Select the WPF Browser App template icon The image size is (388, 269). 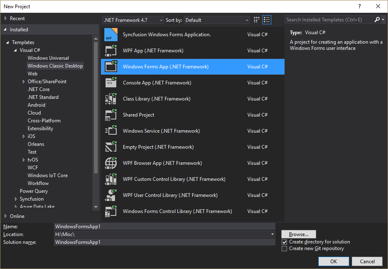(x=111, y=163)
